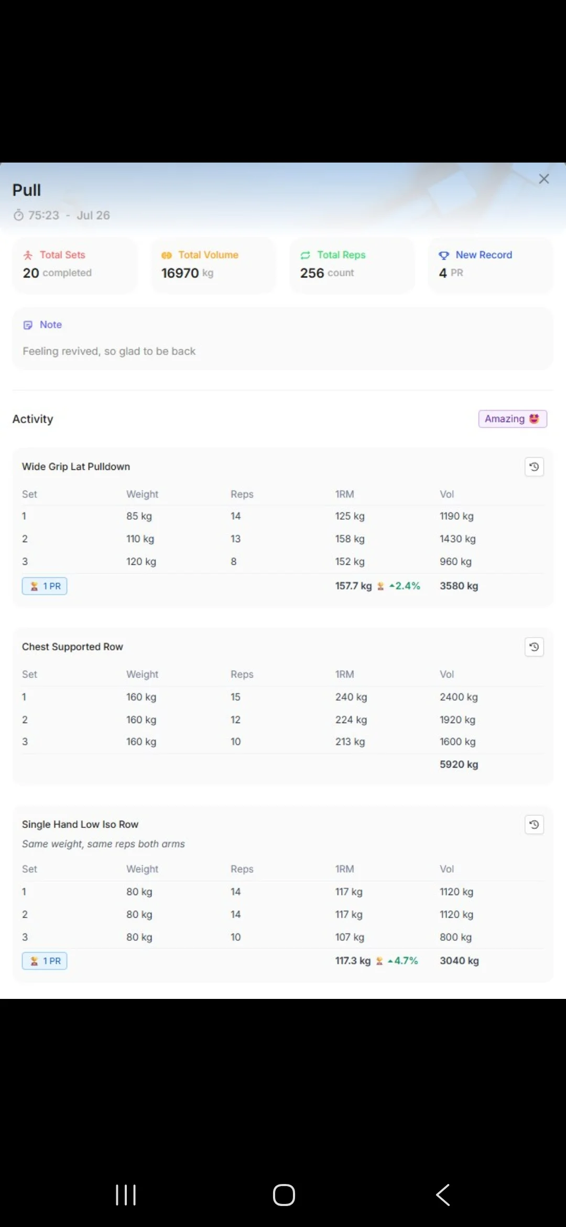
Task: Tap the Android home button
Action: tap(284, 1195)
